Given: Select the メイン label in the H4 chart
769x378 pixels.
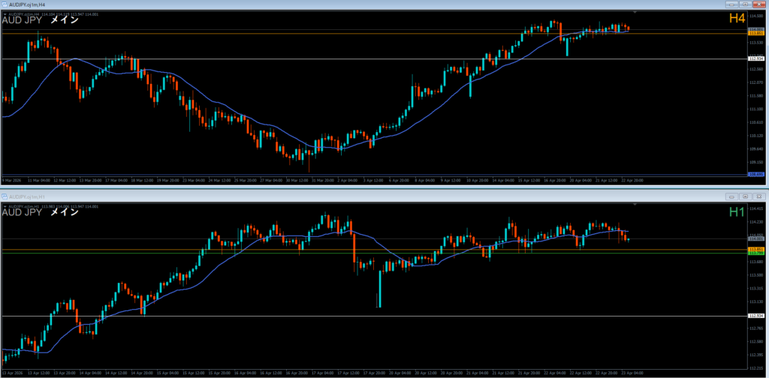Looking at the screenshot, I should [x=64, y=21].
